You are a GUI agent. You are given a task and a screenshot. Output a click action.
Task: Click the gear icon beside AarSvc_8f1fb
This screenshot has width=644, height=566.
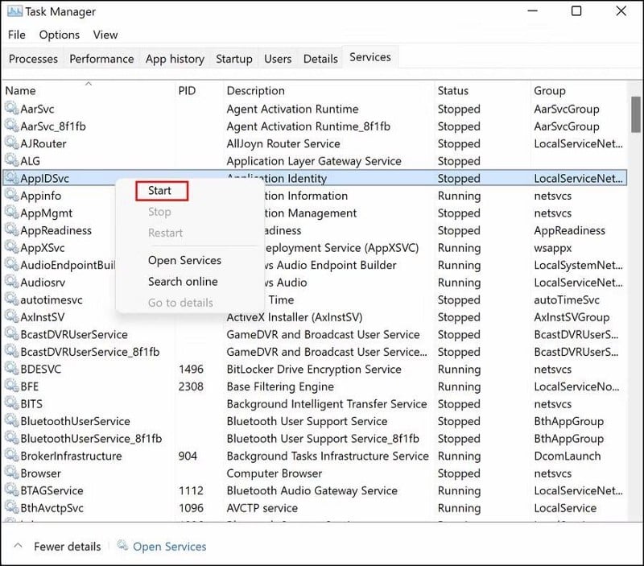click(x=11, y=126)
